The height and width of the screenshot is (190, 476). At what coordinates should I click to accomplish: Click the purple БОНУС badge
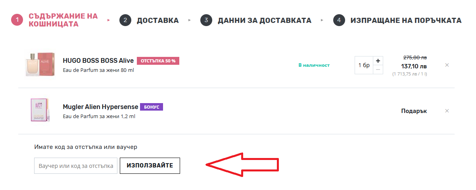(x=151, y=107)
